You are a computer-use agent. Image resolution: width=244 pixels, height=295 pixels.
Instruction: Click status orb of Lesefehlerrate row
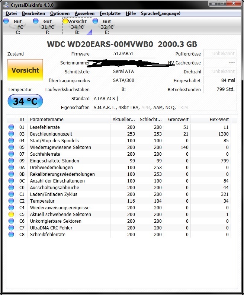11,127
